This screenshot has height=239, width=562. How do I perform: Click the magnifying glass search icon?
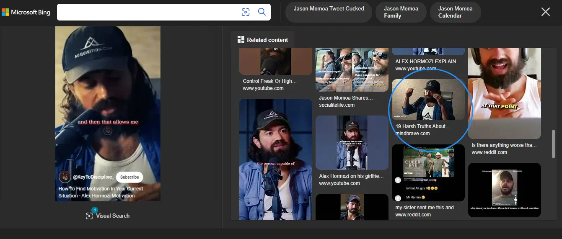tap(262, 12)
